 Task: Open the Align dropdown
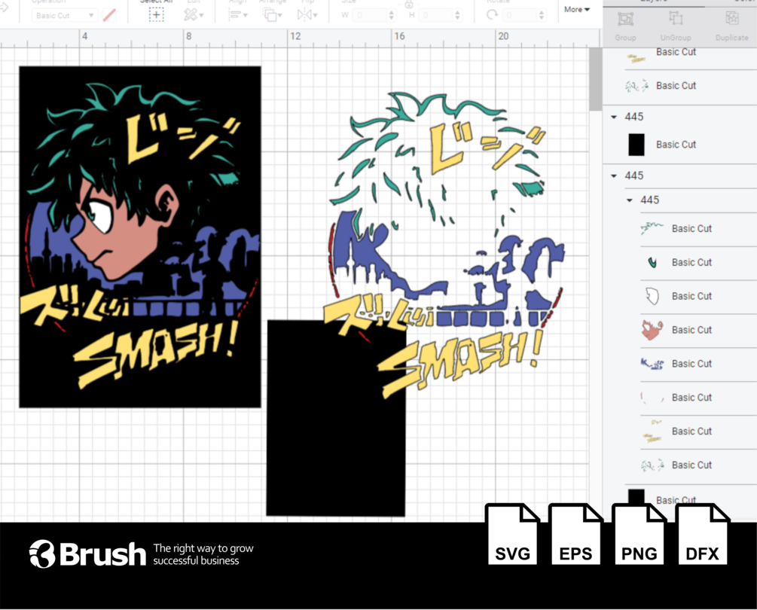coord(237,15)
